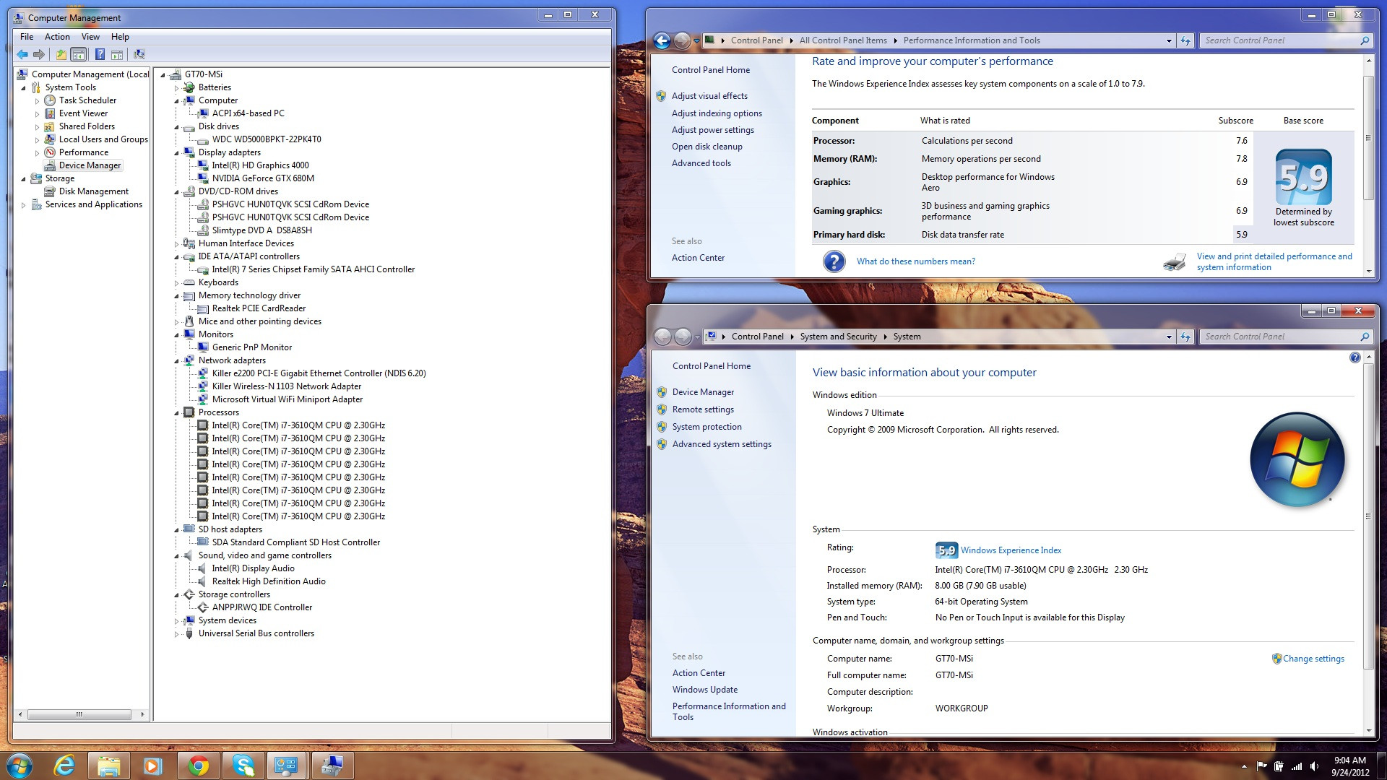Click the blue help icon beside 'What do these numbers mean?'
Viewport: 1387px width, 780px height.
834,261
